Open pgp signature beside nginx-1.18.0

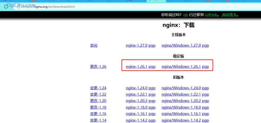[x=152, y=107]
